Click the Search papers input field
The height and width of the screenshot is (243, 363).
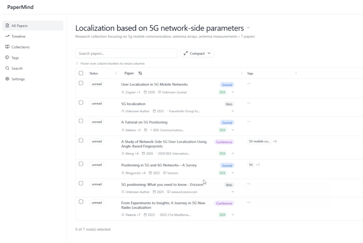click(x=126, y=53)
